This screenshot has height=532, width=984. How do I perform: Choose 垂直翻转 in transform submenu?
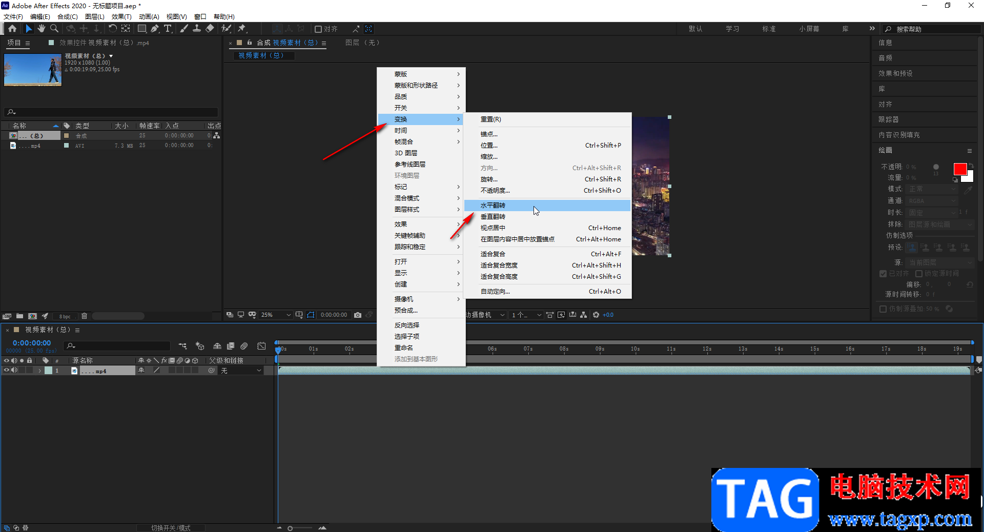coord(547,217)
